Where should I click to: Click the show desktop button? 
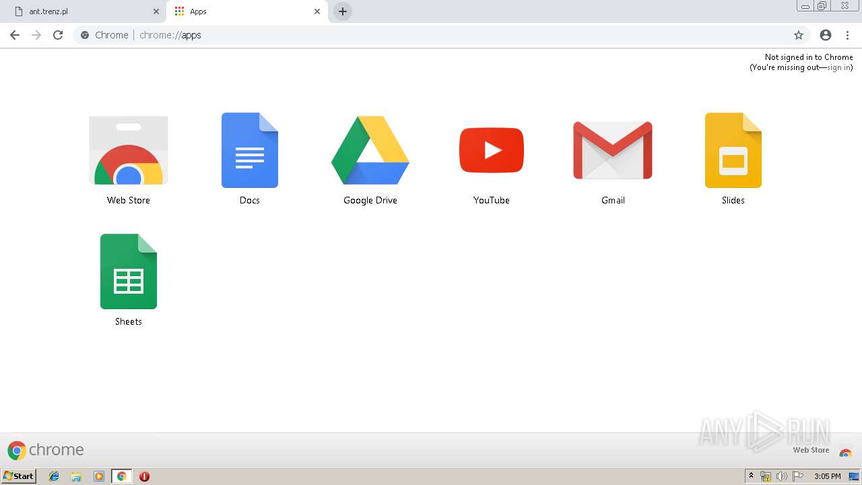pyautogui.click(x=854, y=476)
